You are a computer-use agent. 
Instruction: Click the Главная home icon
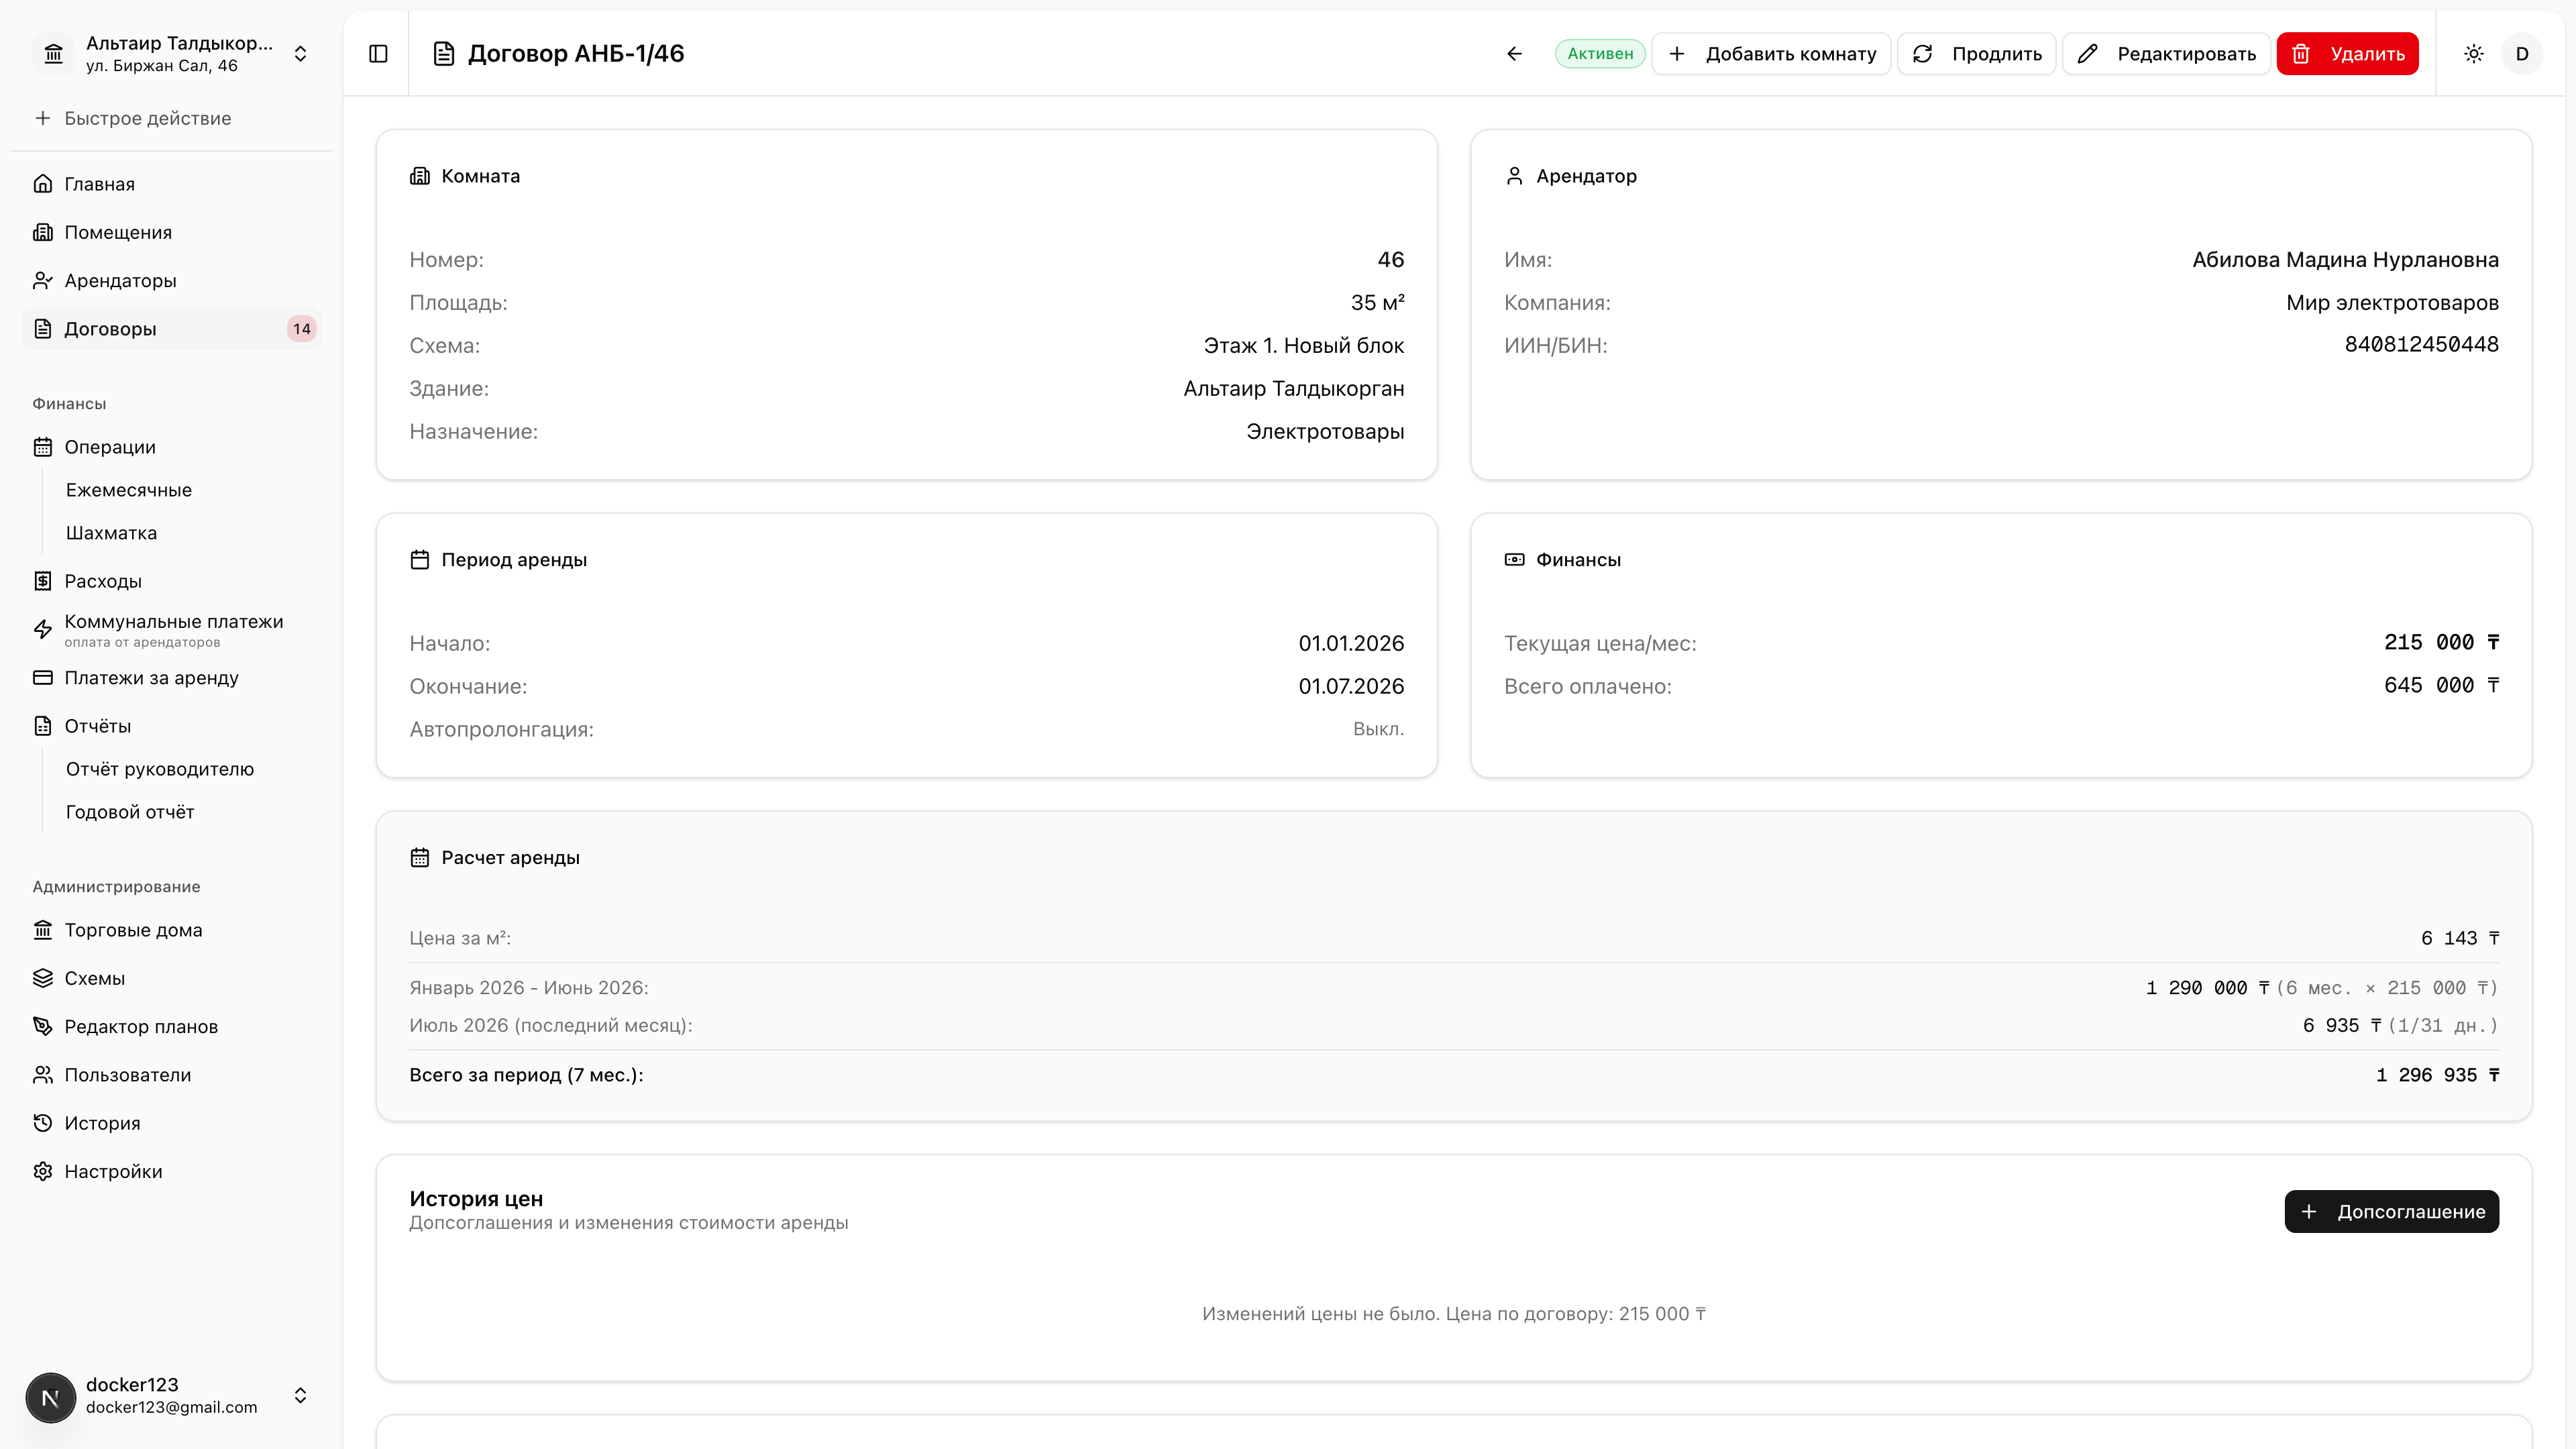tap(43, 184)
